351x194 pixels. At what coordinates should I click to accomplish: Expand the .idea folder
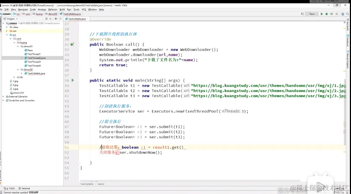7,27
